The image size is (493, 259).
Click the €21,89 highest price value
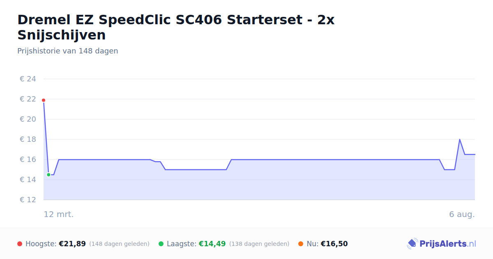[x=72, y=244]
